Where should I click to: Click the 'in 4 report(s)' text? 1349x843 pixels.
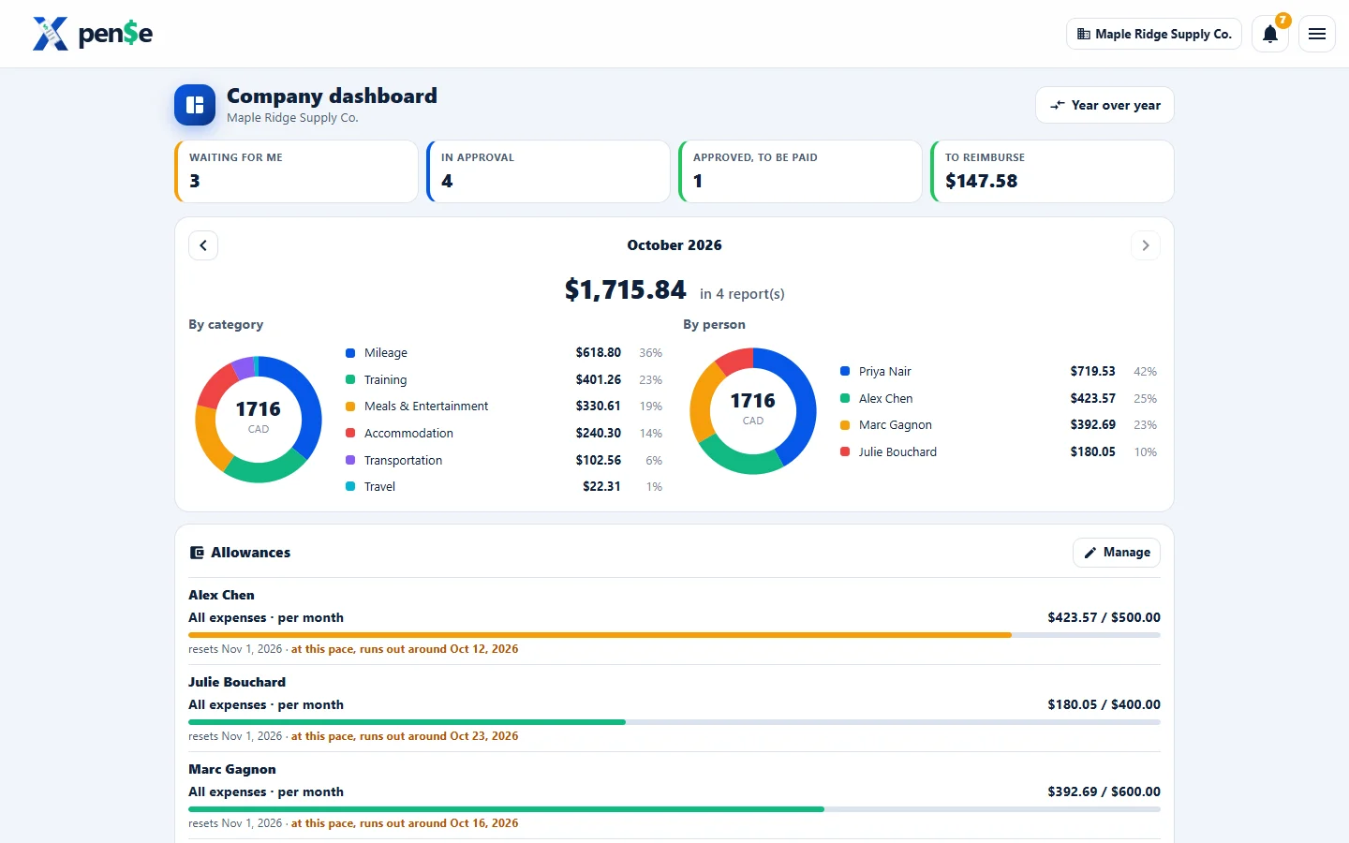pos(742,294)
